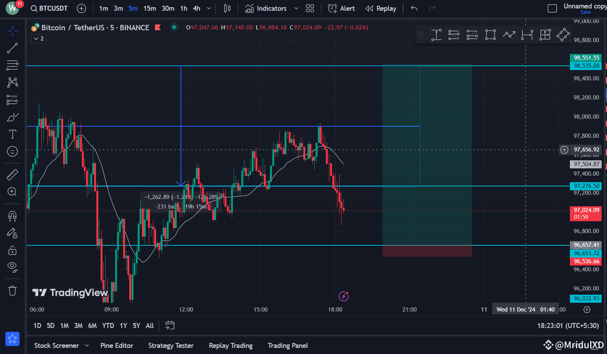Set chart range to 5D

(50, 326)
